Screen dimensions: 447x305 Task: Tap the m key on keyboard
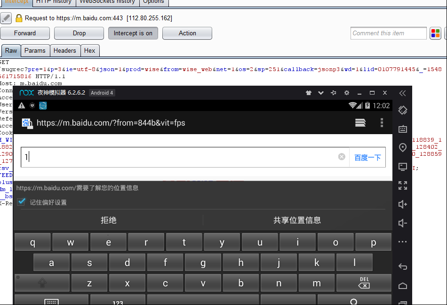(317, 283)
